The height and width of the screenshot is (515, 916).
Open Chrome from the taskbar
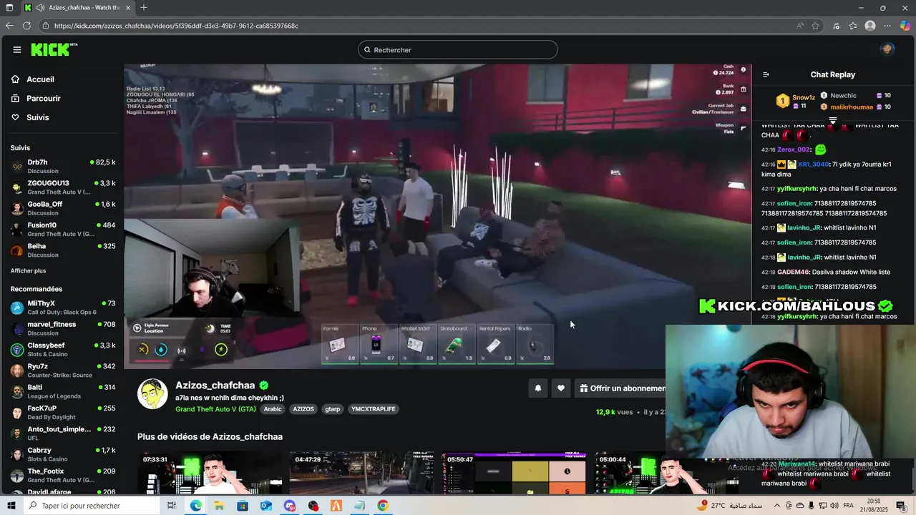[383, 506]
